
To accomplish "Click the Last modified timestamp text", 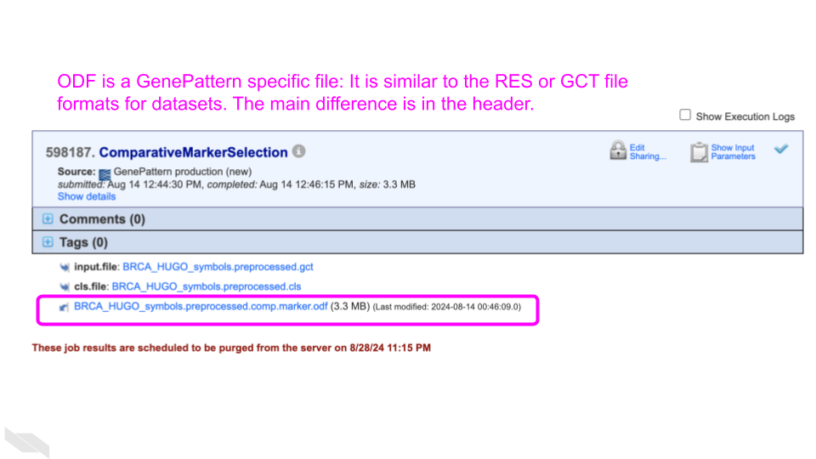I will click(446, 307).
